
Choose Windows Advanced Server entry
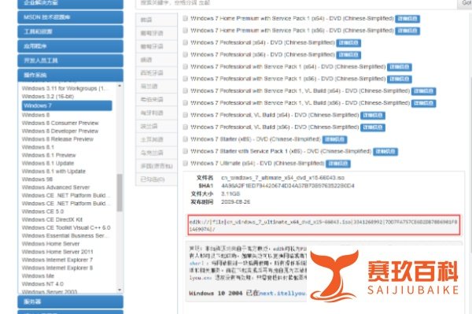56,187
